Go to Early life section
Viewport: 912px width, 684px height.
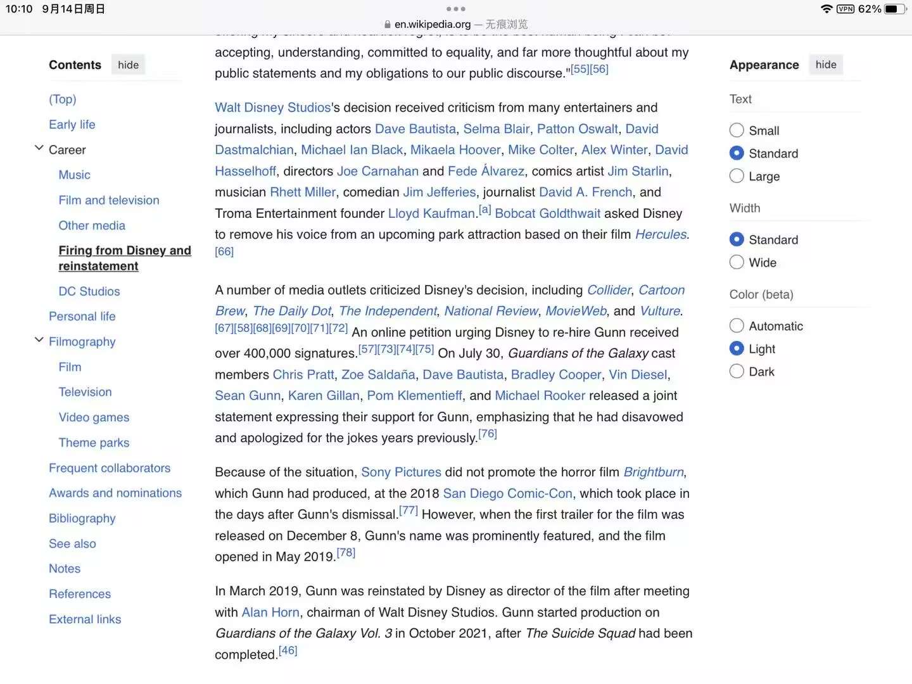pos(72,125)
